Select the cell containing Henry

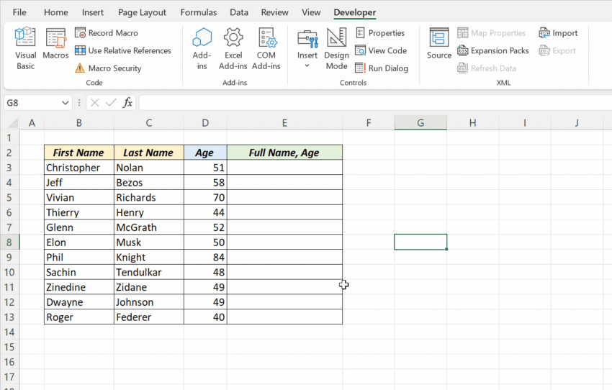pos(149,212)
